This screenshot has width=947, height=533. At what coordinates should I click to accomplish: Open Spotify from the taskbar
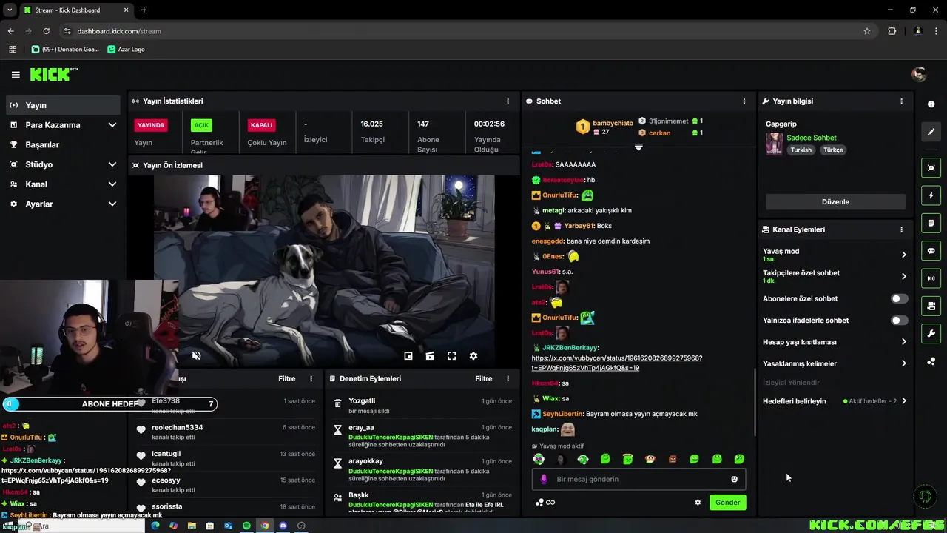click(246, 526)
